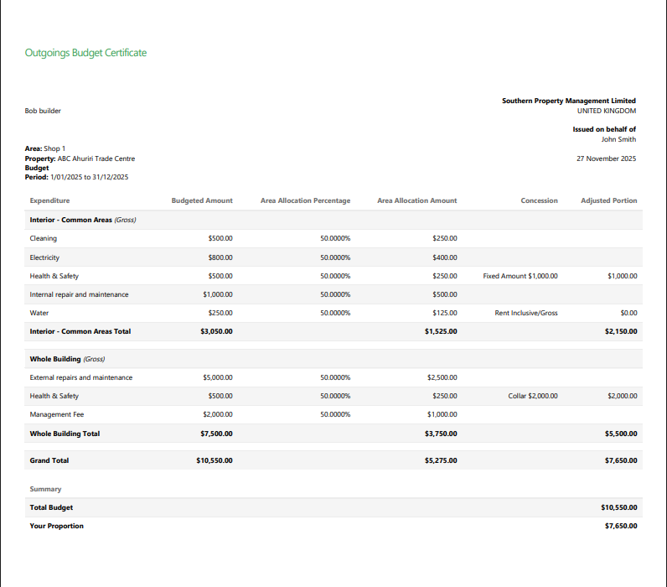Click the 27 November 2025 date
Viewport: 667px width, 587px height.
(x=606, y=158)
